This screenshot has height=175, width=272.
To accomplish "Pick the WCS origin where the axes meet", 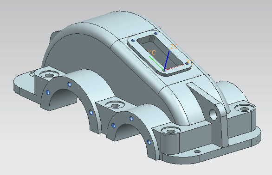I will coord(164,70).
